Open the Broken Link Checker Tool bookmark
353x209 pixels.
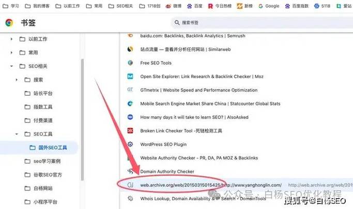[x=181, y=130]
